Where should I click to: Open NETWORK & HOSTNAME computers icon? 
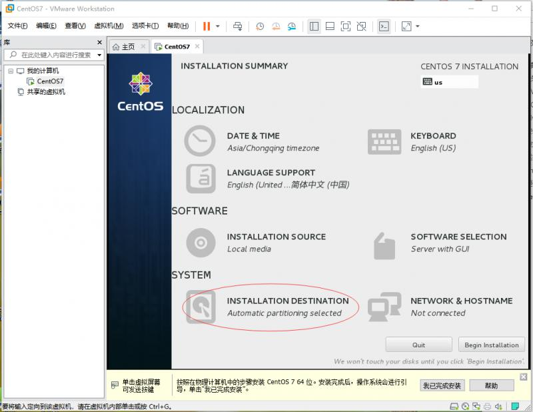tap(384, 307)
